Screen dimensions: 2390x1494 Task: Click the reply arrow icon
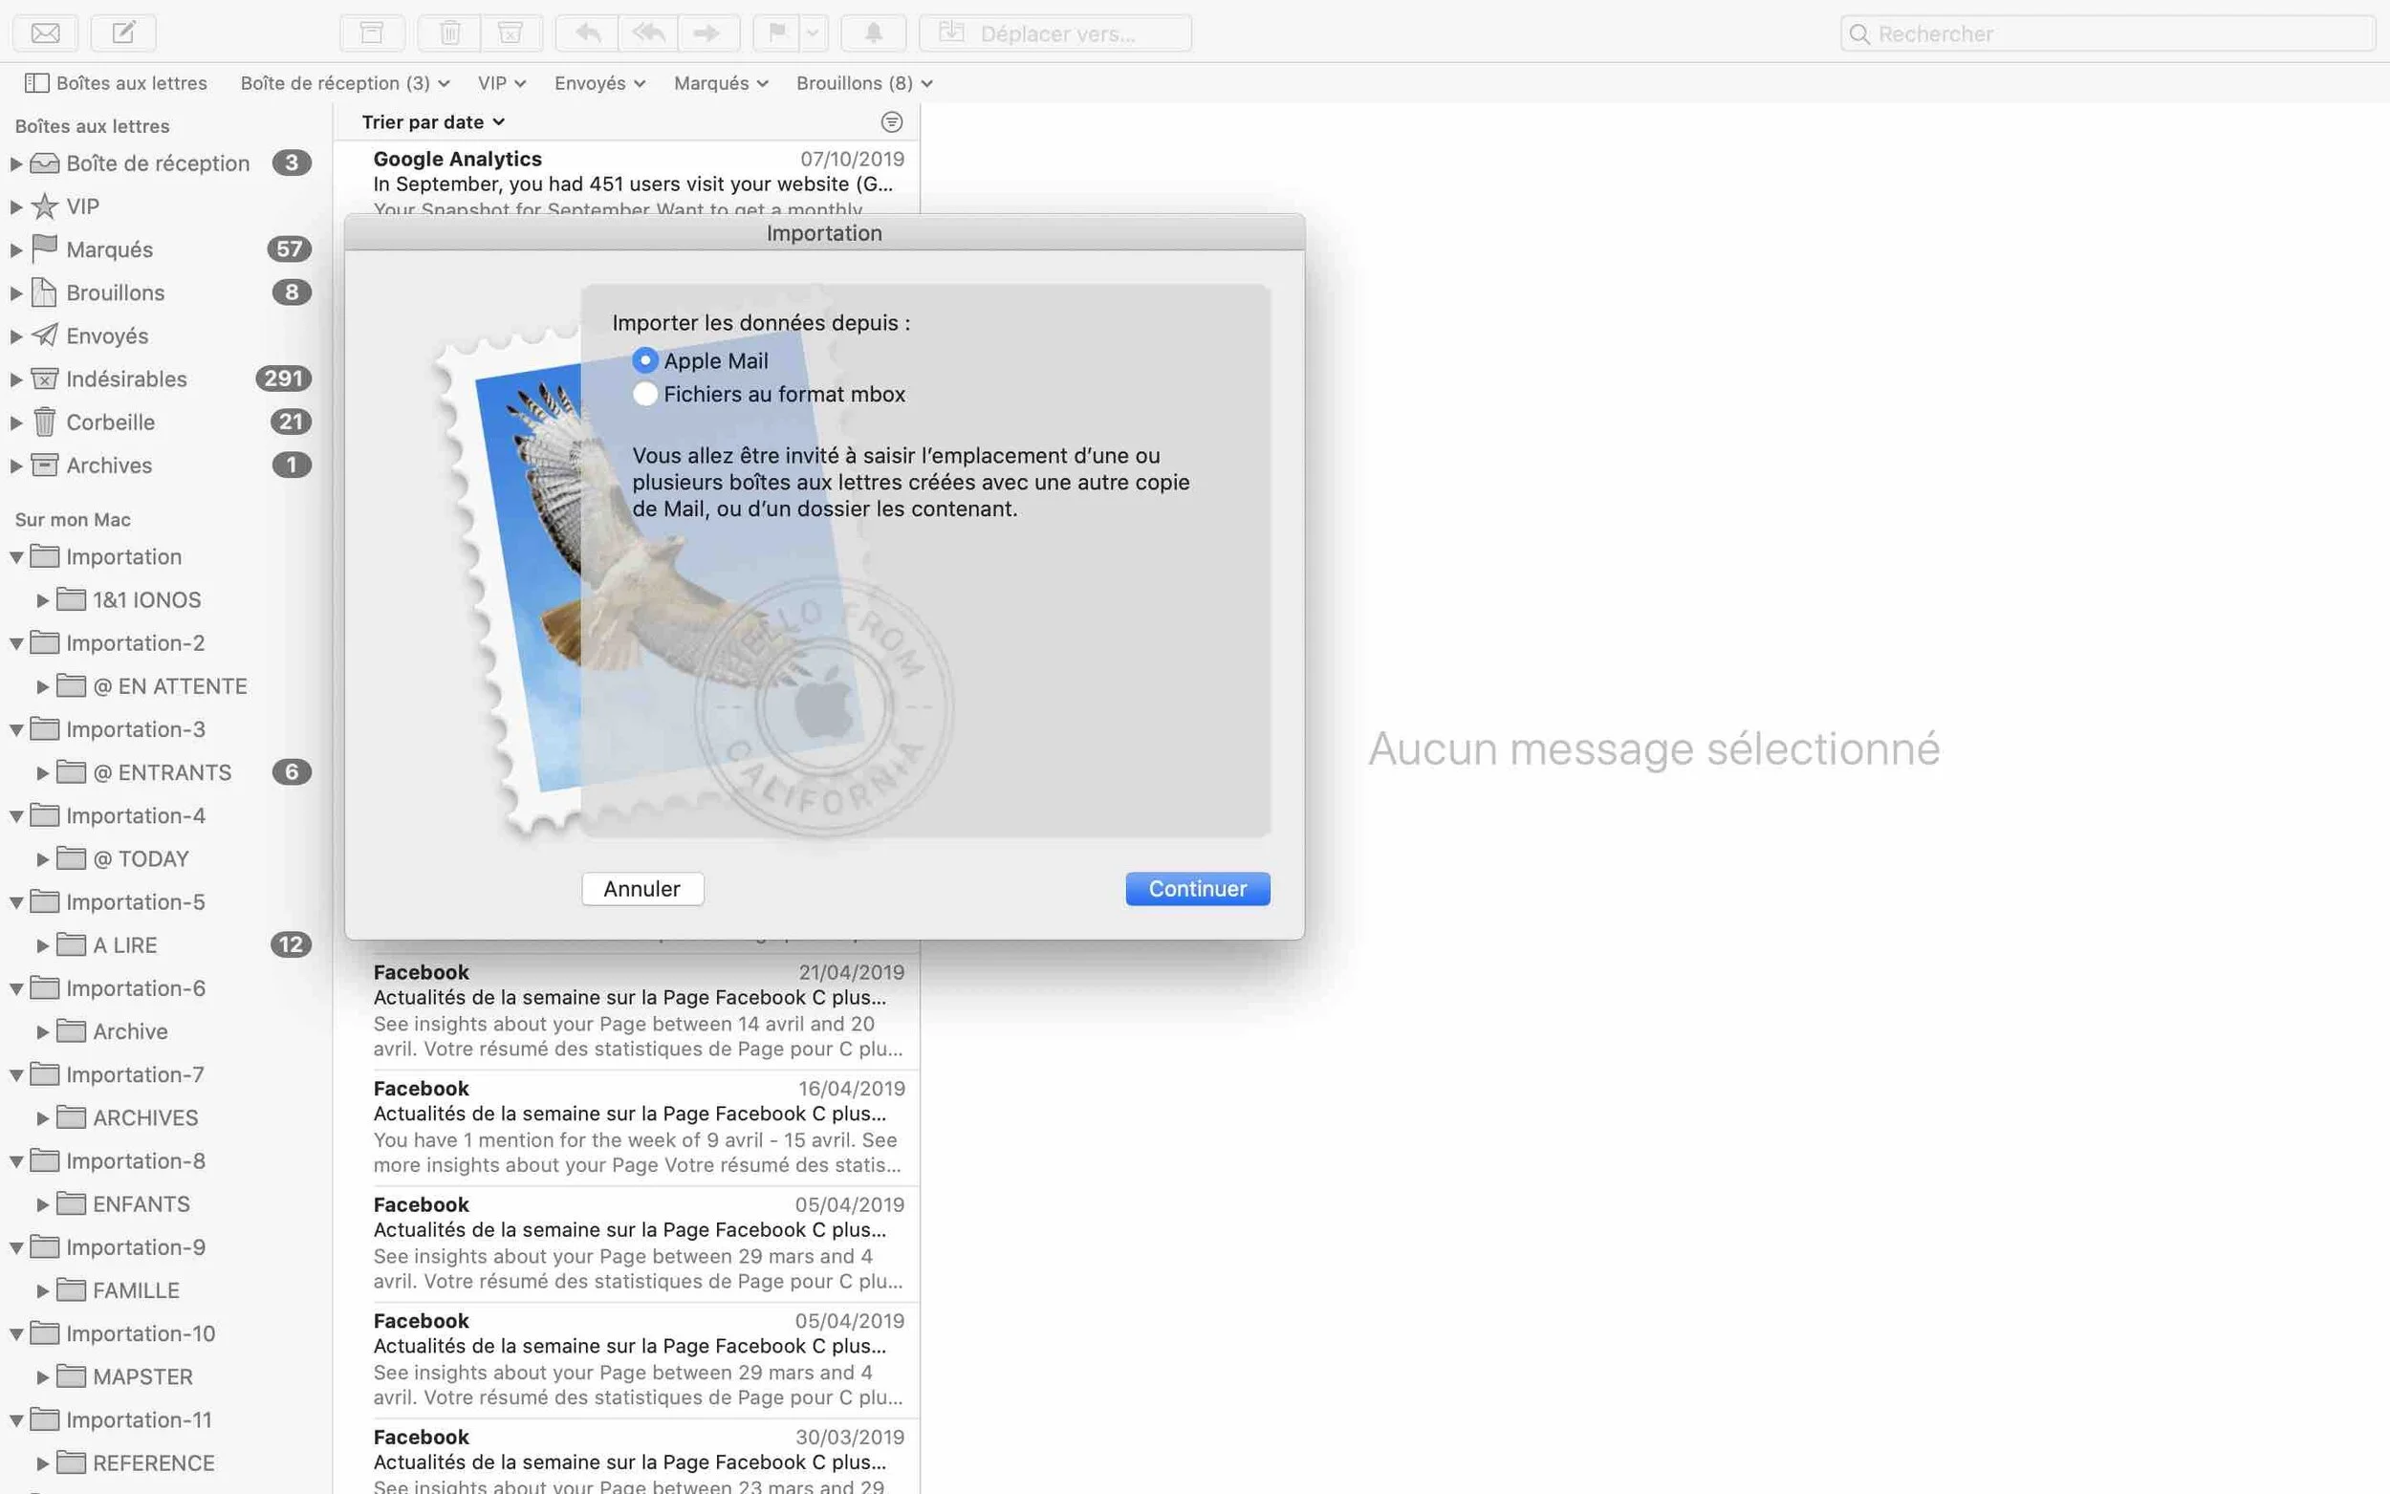[588, 33]
